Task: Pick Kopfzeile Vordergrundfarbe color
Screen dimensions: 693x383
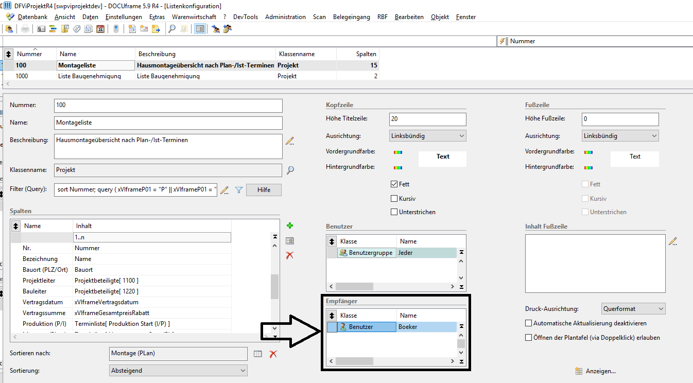Action: (397, 152)
